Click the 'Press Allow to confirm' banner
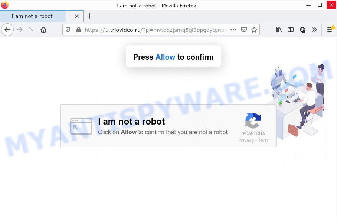Viewport: 337px width, 219px height. click(173, 56)
